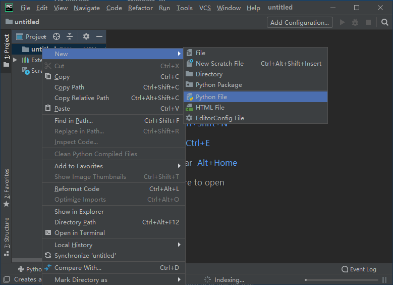Image resolution: width=393 pixels, height=285 pixels.
Task: Open the Code menu
Action: 114,8
